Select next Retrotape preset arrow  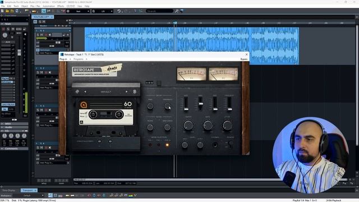[126, 91]
